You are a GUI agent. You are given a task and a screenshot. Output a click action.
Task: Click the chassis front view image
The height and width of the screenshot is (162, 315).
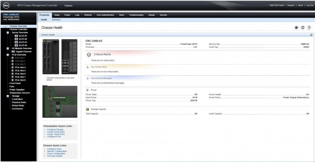[x=51, y=57]
